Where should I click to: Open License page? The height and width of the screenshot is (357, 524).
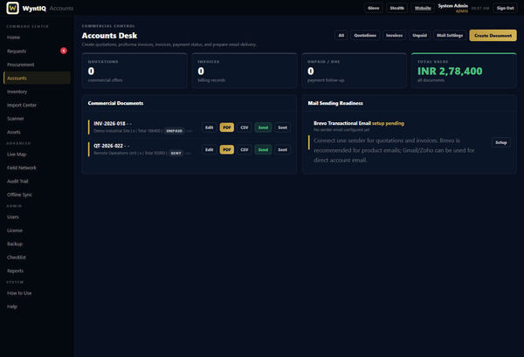(x=15, y=230)
